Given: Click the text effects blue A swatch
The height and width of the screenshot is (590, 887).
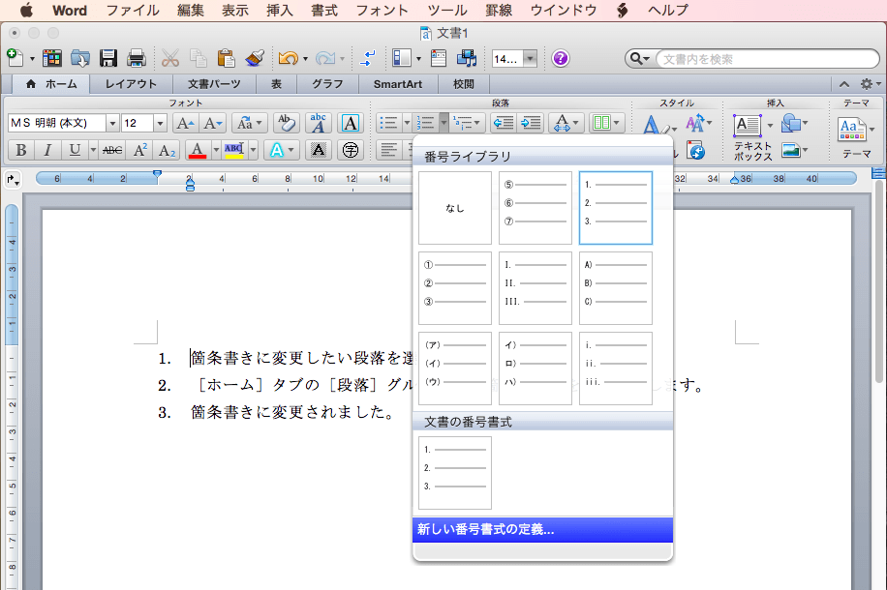Looking at the screenshot, I should click(277, 150).
